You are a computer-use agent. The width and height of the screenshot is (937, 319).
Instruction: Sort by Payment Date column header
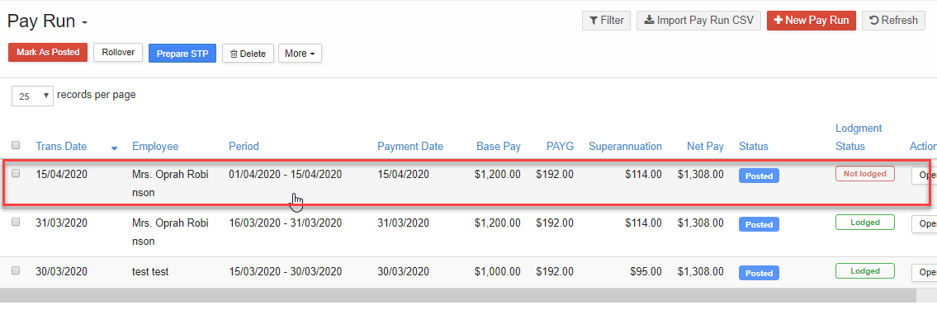click(x=410, y=146)
